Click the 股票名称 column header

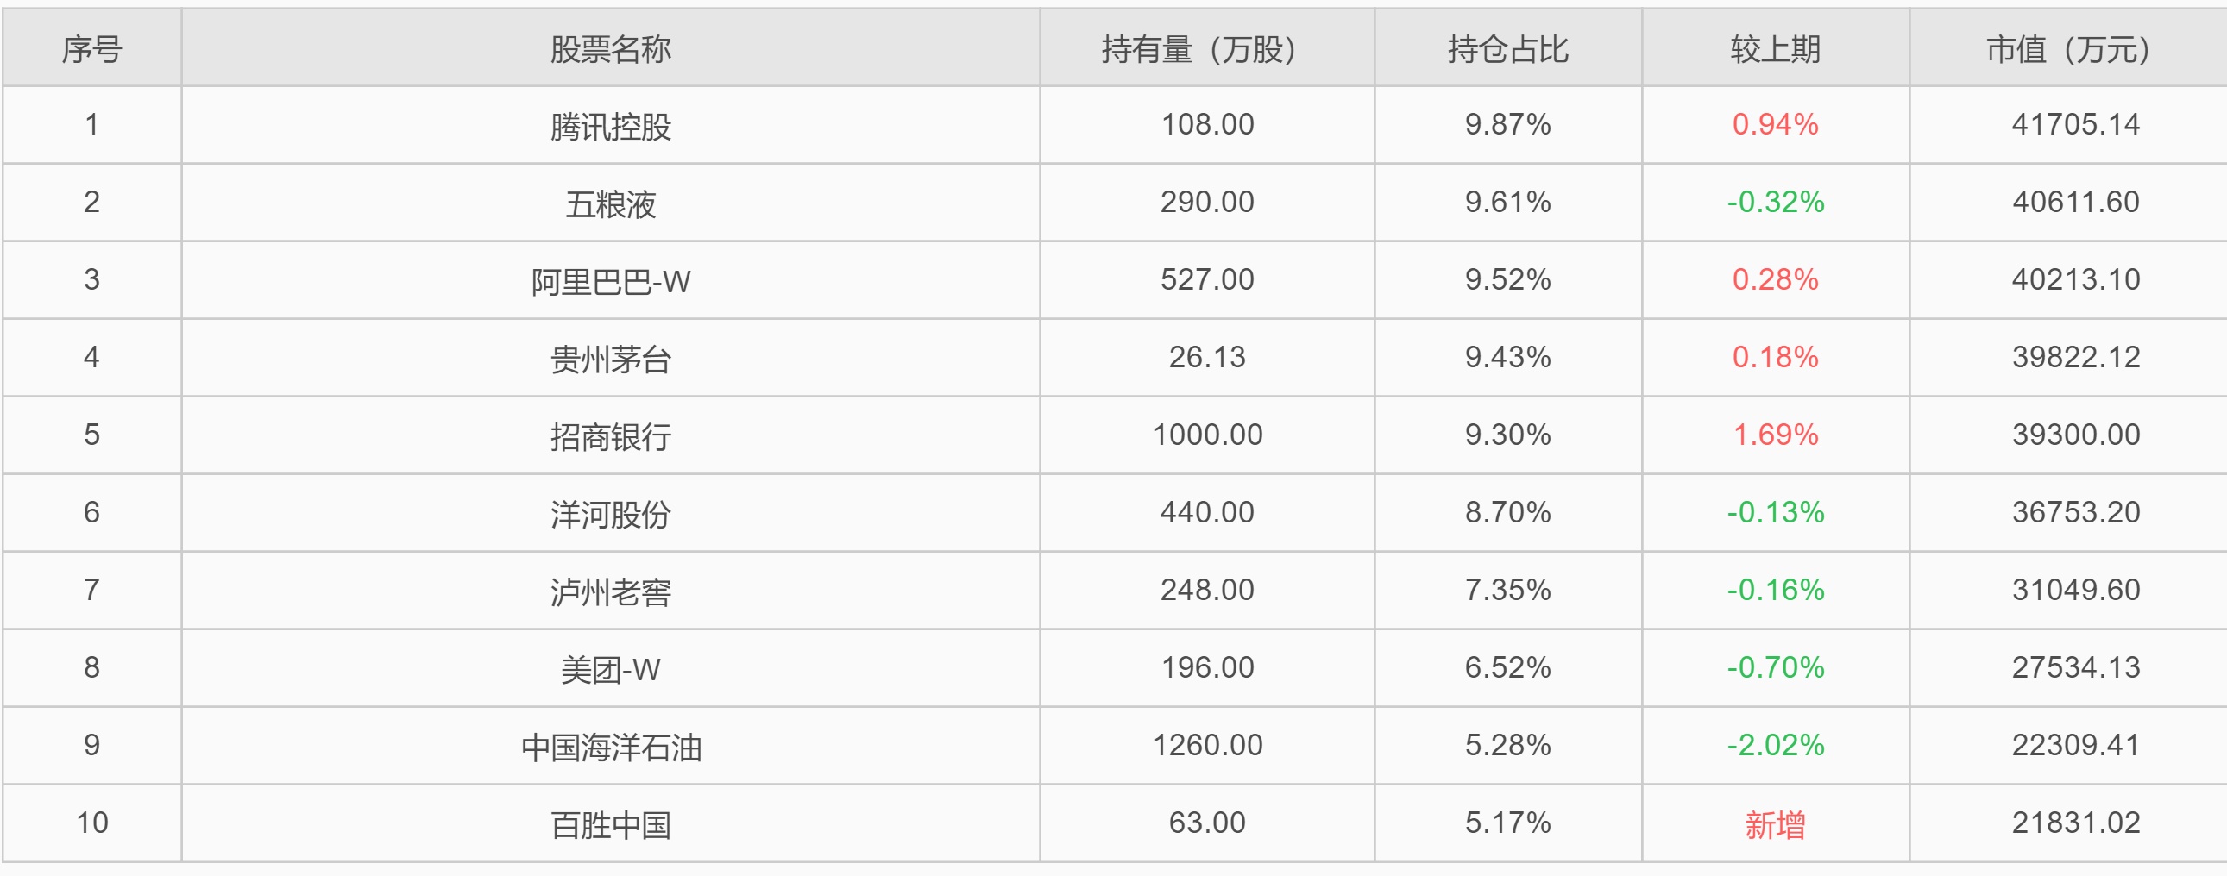[610, 49]
